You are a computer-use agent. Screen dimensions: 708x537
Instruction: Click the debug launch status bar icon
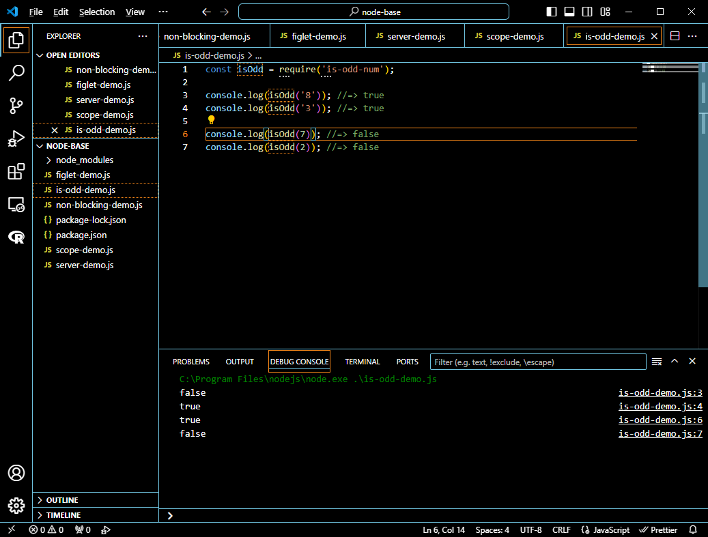coord(106,529)
